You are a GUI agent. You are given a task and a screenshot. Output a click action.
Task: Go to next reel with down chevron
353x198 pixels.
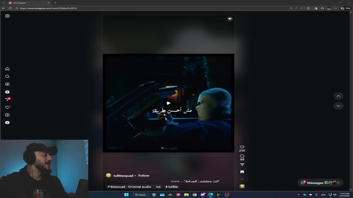point(338,106)
